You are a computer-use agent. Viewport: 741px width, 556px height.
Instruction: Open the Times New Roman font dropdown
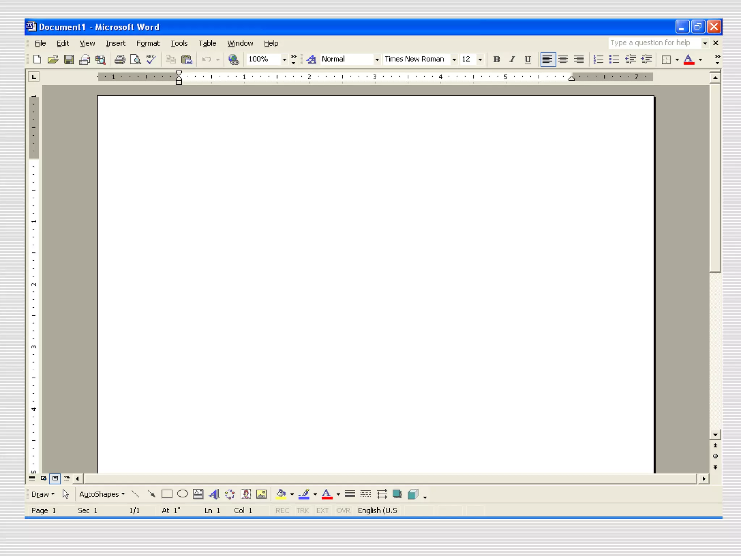[454, 59]
